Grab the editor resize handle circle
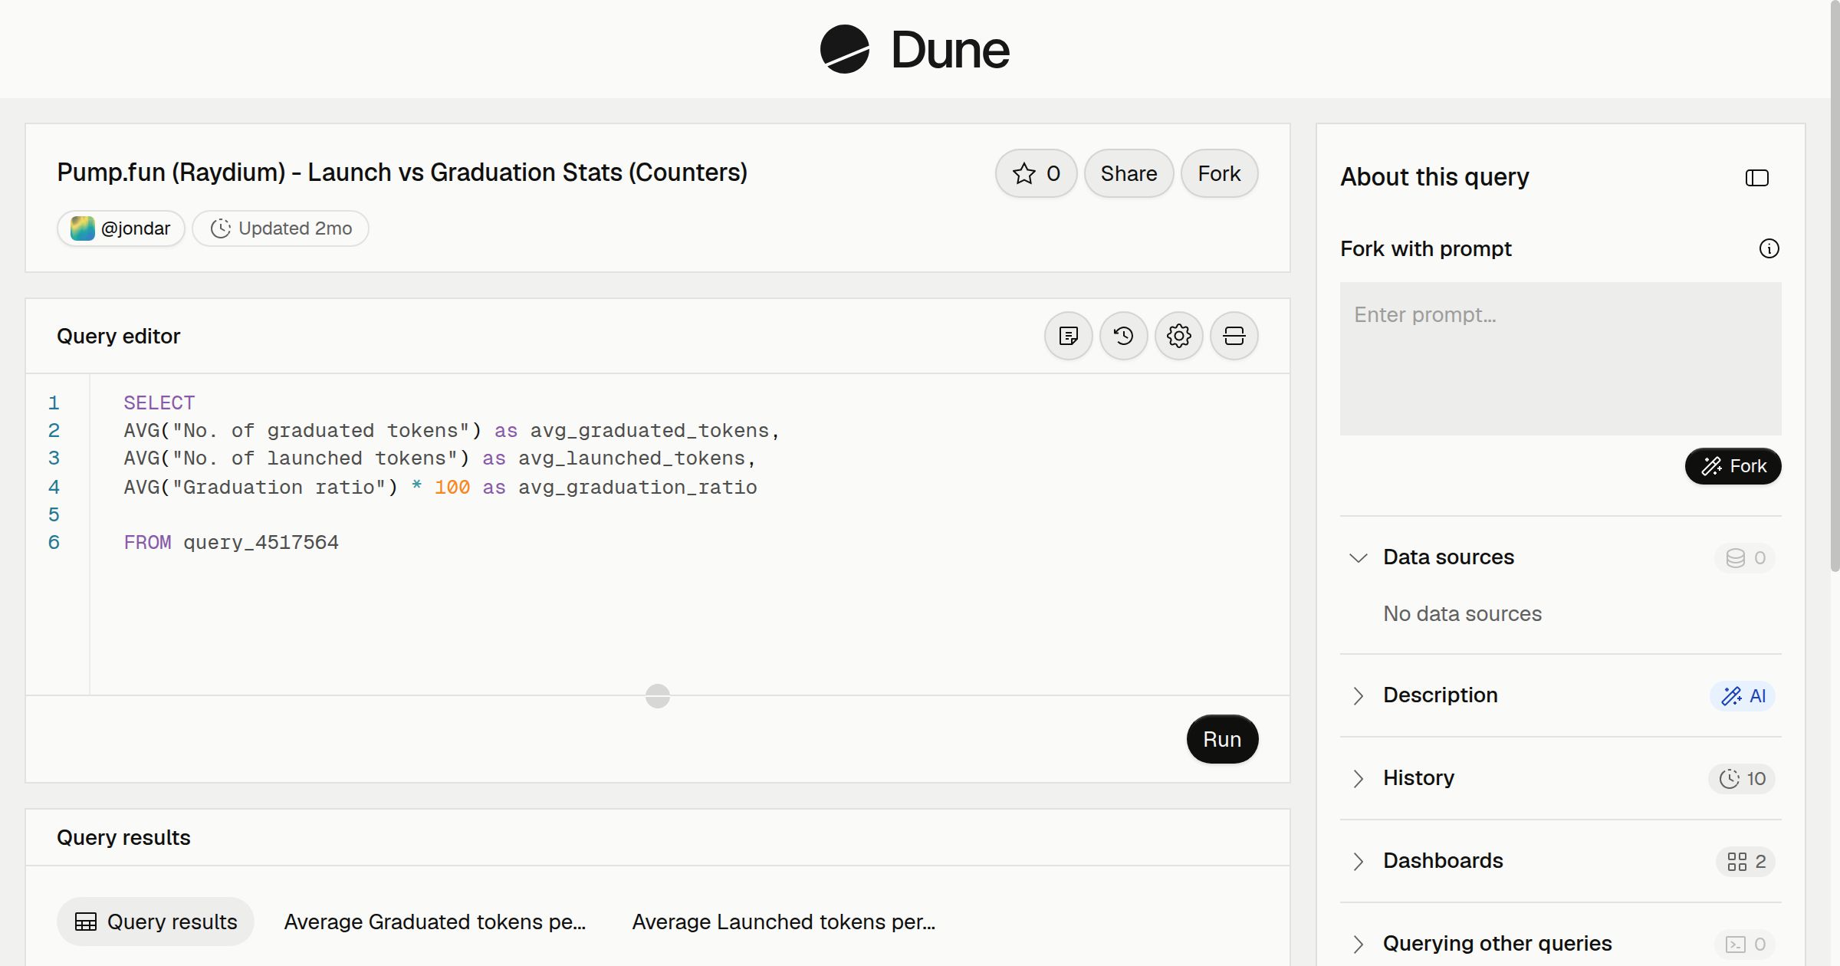Viewport: 1840px width, 966px height. (x=657, y=696)
